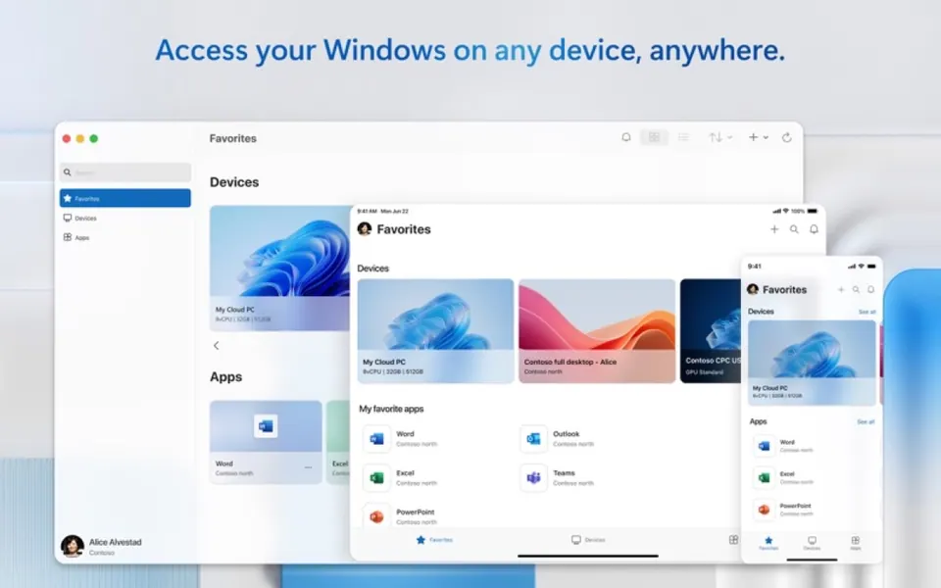Click See all next to phone Apps

tap(866, 421)
